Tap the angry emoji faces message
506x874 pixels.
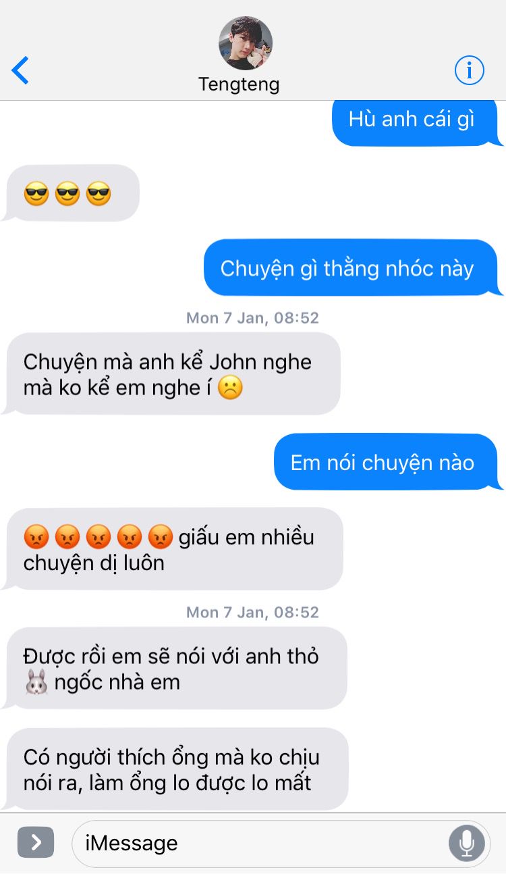174,549
